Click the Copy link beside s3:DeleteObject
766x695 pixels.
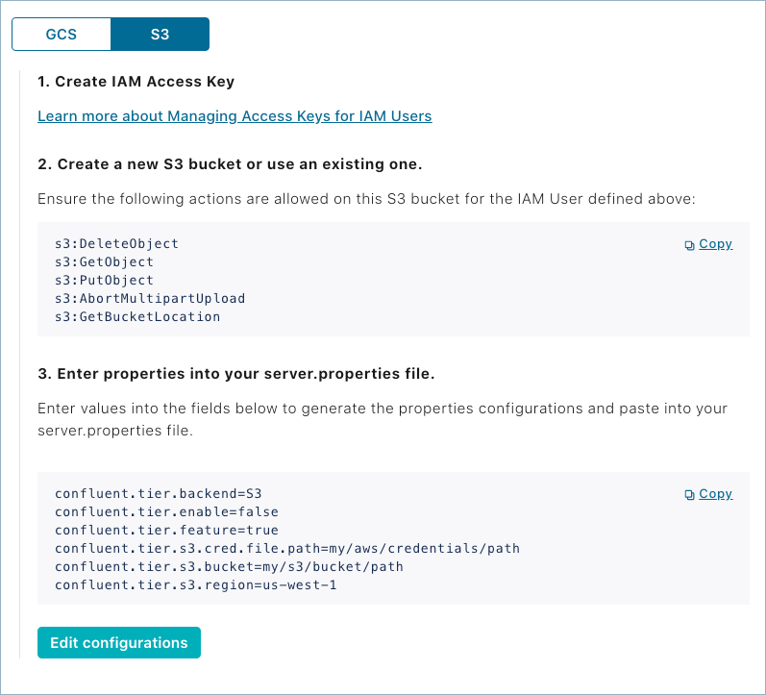click(715, 244)
